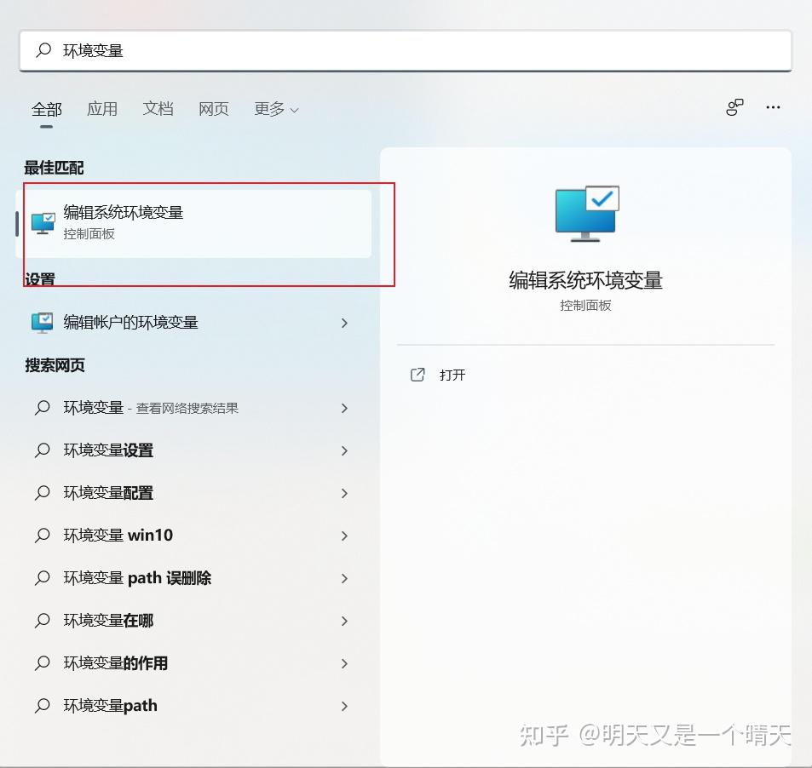Open the 更多 dropdown
The image size is (812, 768).
tap(276, 109)
